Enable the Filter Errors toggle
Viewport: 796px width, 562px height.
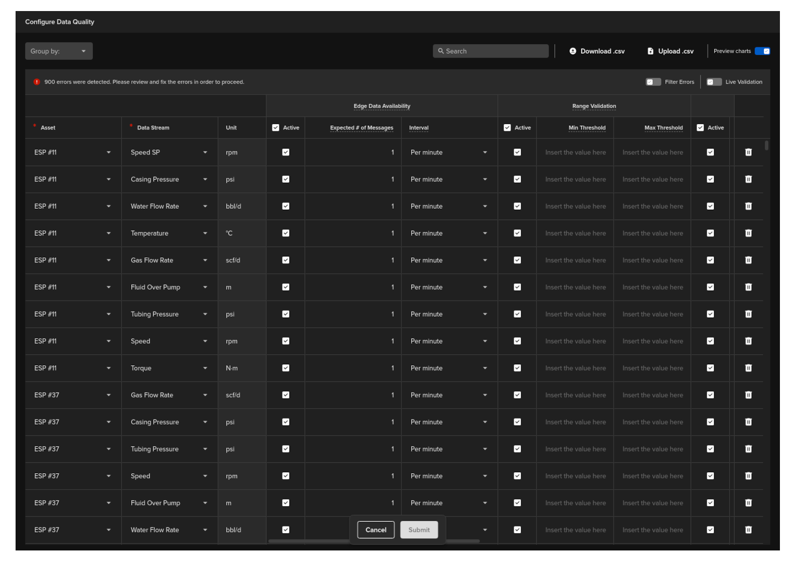click(x=653, y=82)
